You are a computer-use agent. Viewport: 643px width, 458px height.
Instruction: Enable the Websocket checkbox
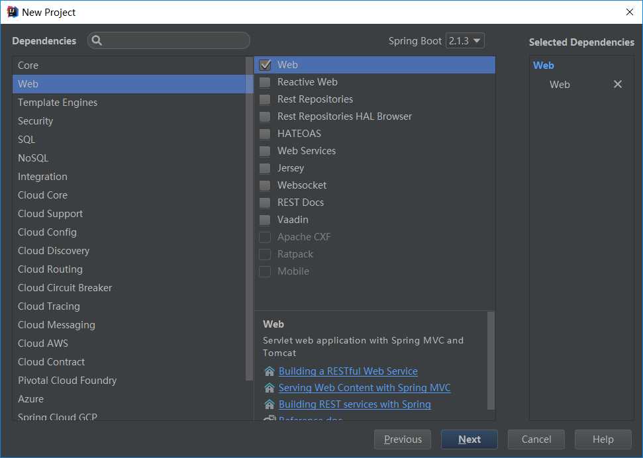pyautogui.click(x=266, y=185)
